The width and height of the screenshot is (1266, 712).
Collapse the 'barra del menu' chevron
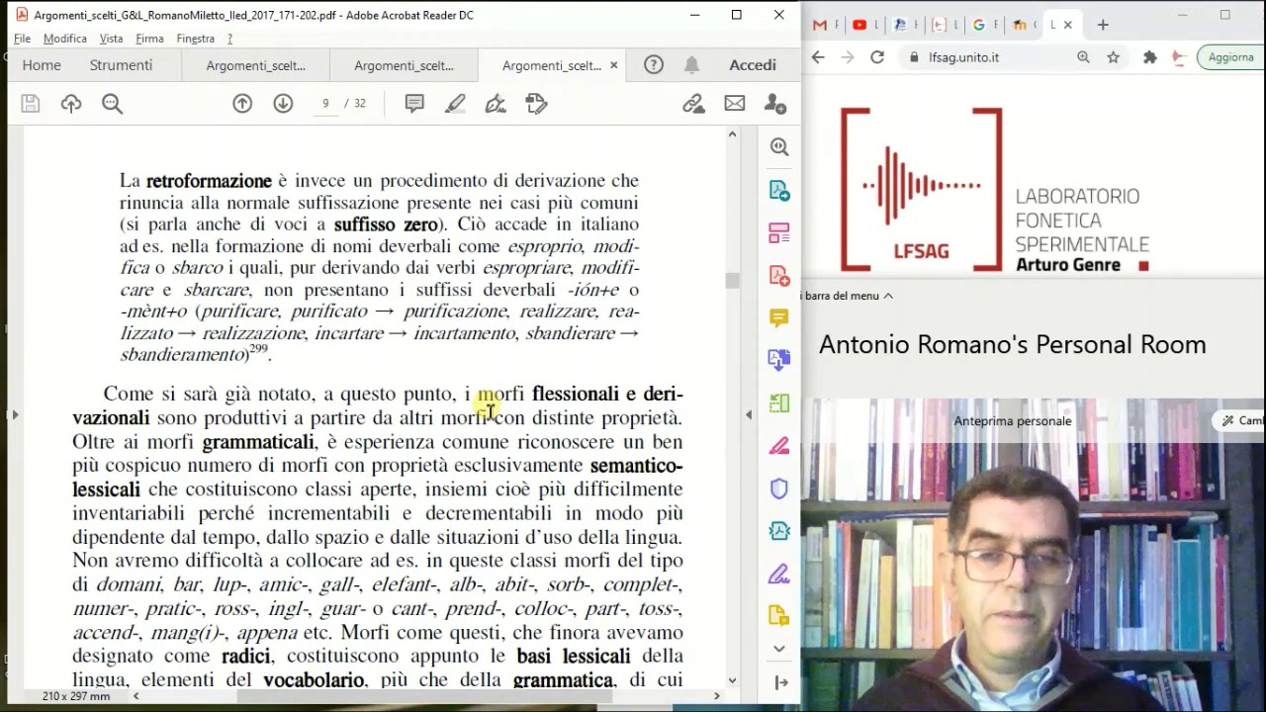click(888, 296)
